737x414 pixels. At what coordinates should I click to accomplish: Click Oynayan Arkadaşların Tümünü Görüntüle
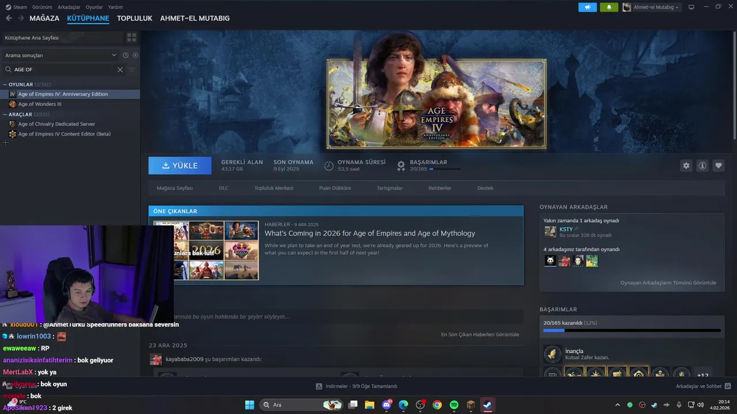click(668, 283)
